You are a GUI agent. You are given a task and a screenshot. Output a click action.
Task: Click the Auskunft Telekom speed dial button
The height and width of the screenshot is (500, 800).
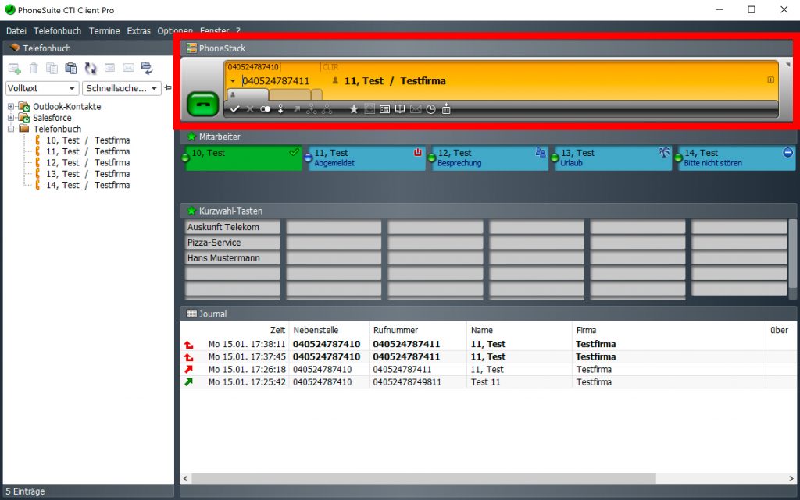(x=233, y=227)
